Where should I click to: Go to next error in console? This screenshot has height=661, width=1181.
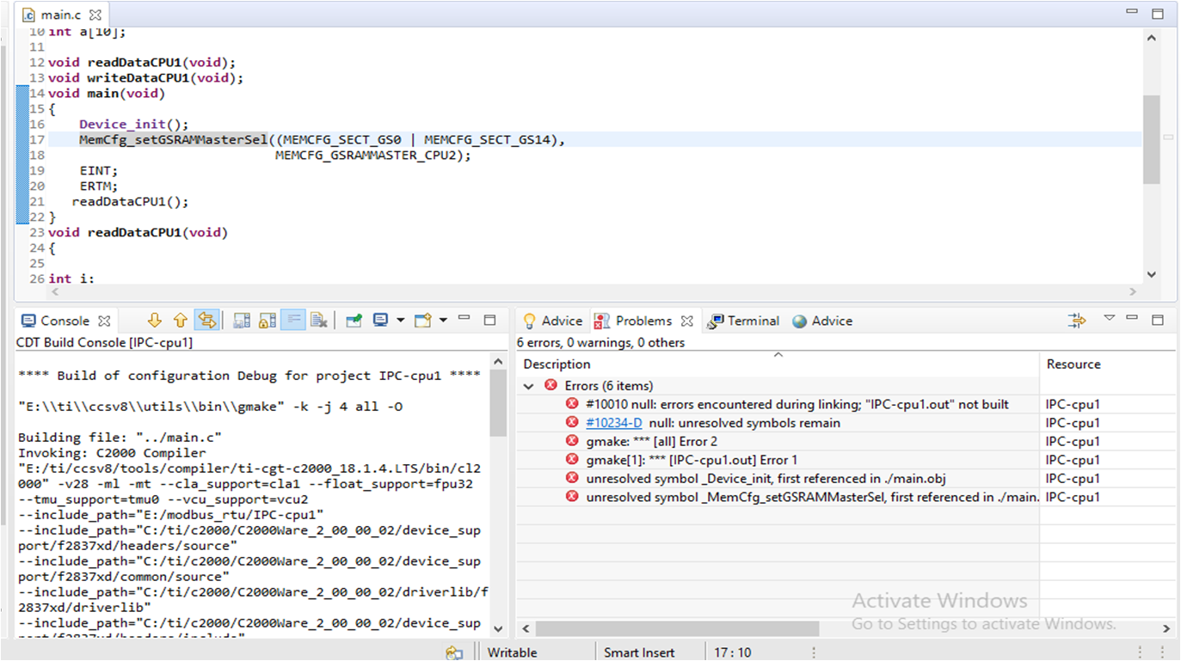pos(155,321)
